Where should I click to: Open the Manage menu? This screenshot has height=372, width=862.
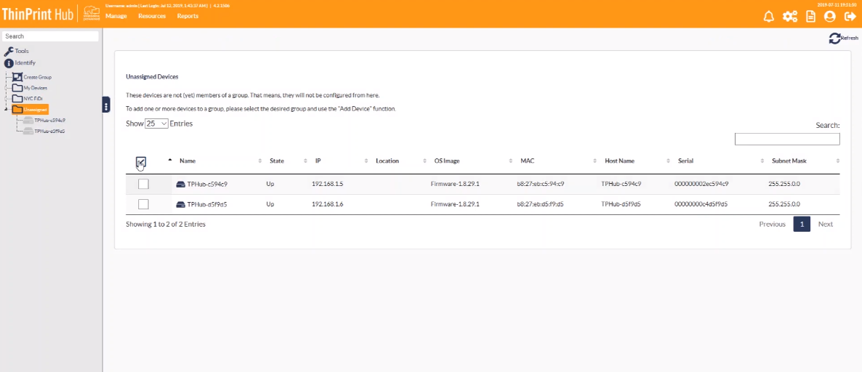point(116,16)
